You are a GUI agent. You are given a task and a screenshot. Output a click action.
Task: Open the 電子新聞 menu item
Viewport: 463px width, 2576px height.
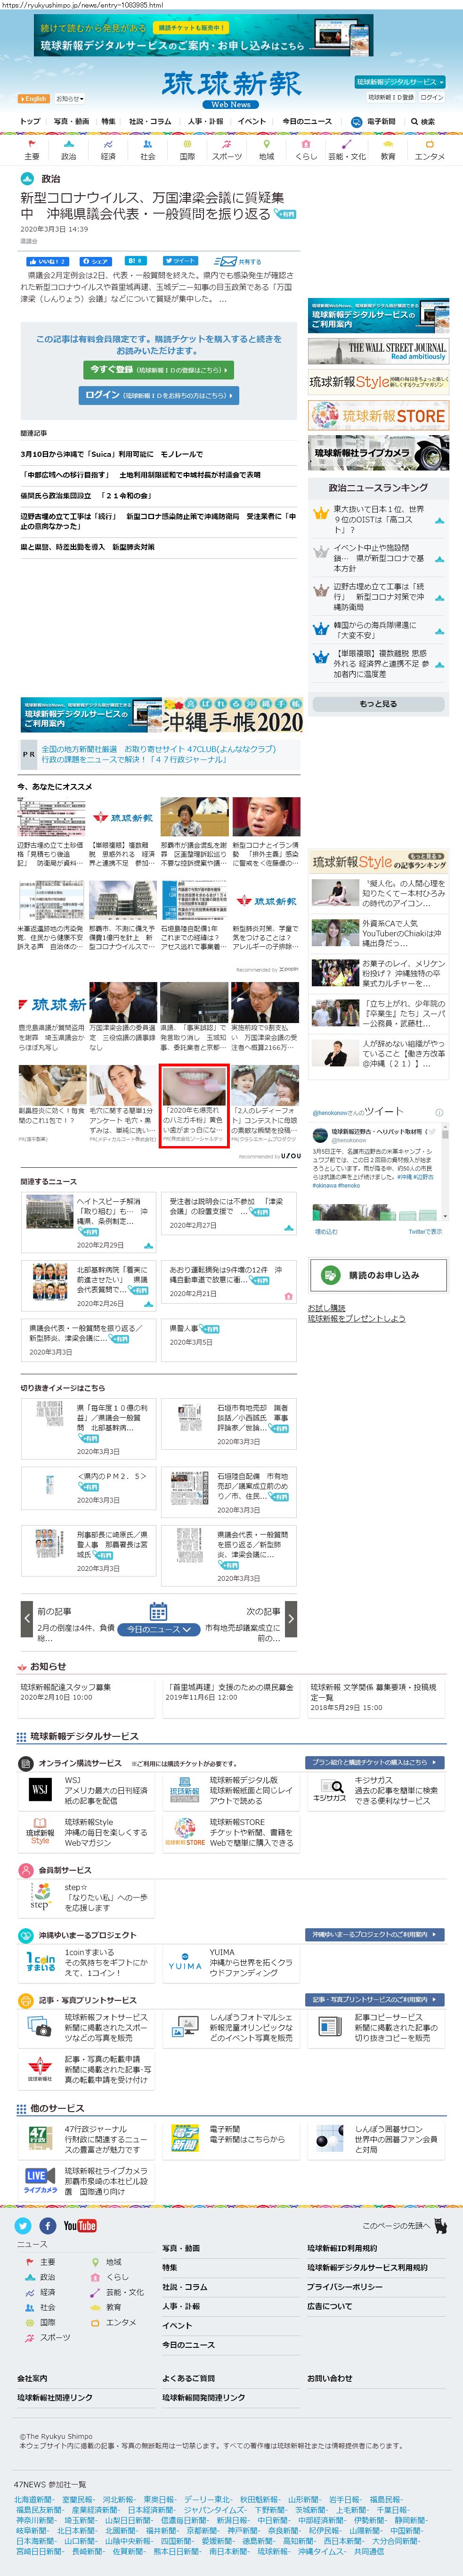[373, 121]
